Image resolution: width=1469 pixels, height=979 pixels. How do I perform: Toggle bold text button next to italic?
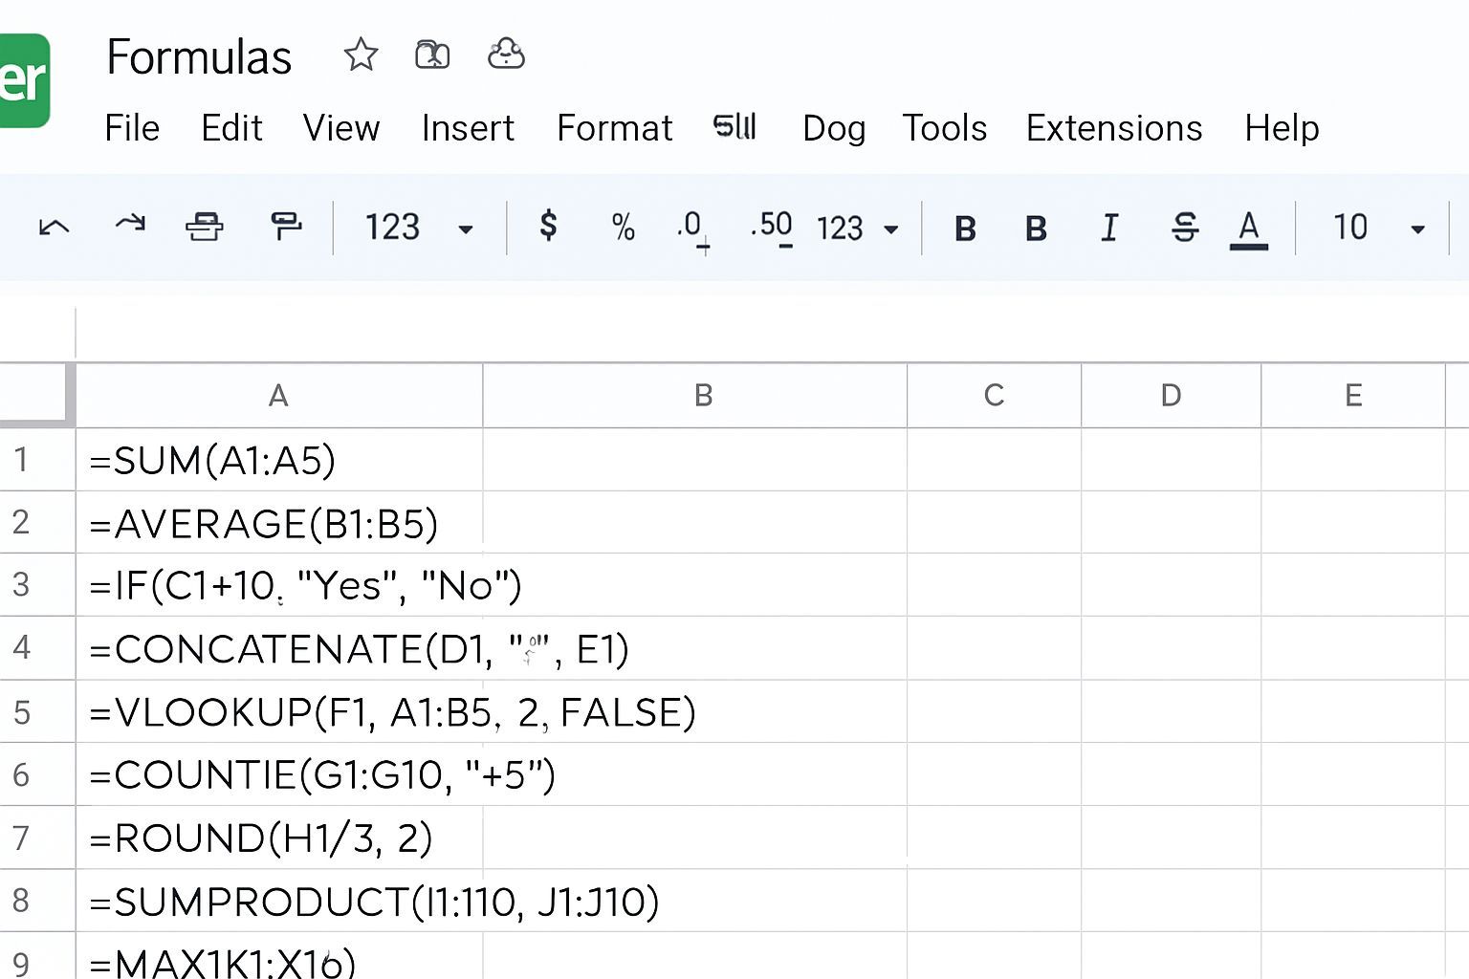point(1036,228)
